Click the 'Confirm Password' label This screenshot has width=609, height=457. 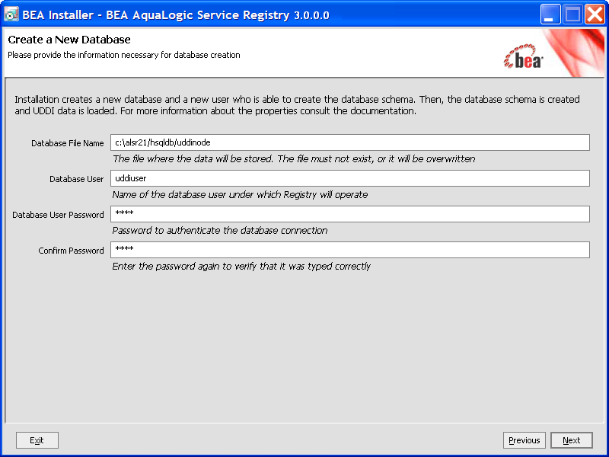tap(71, 251)
